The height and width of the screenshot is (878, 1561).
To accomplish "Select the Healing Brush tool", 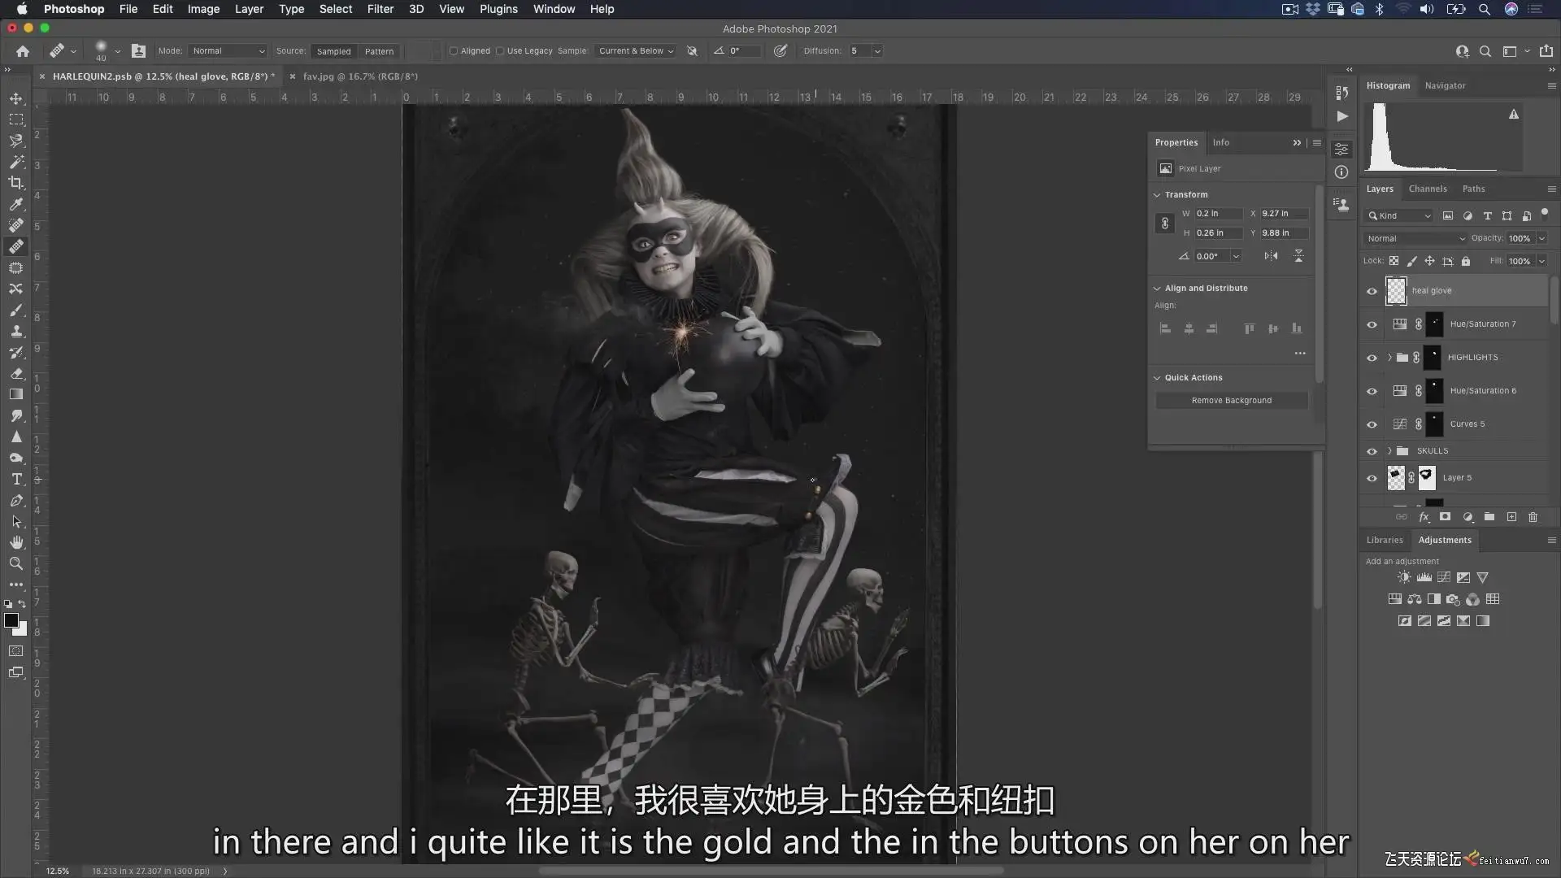I will [16, 246].
